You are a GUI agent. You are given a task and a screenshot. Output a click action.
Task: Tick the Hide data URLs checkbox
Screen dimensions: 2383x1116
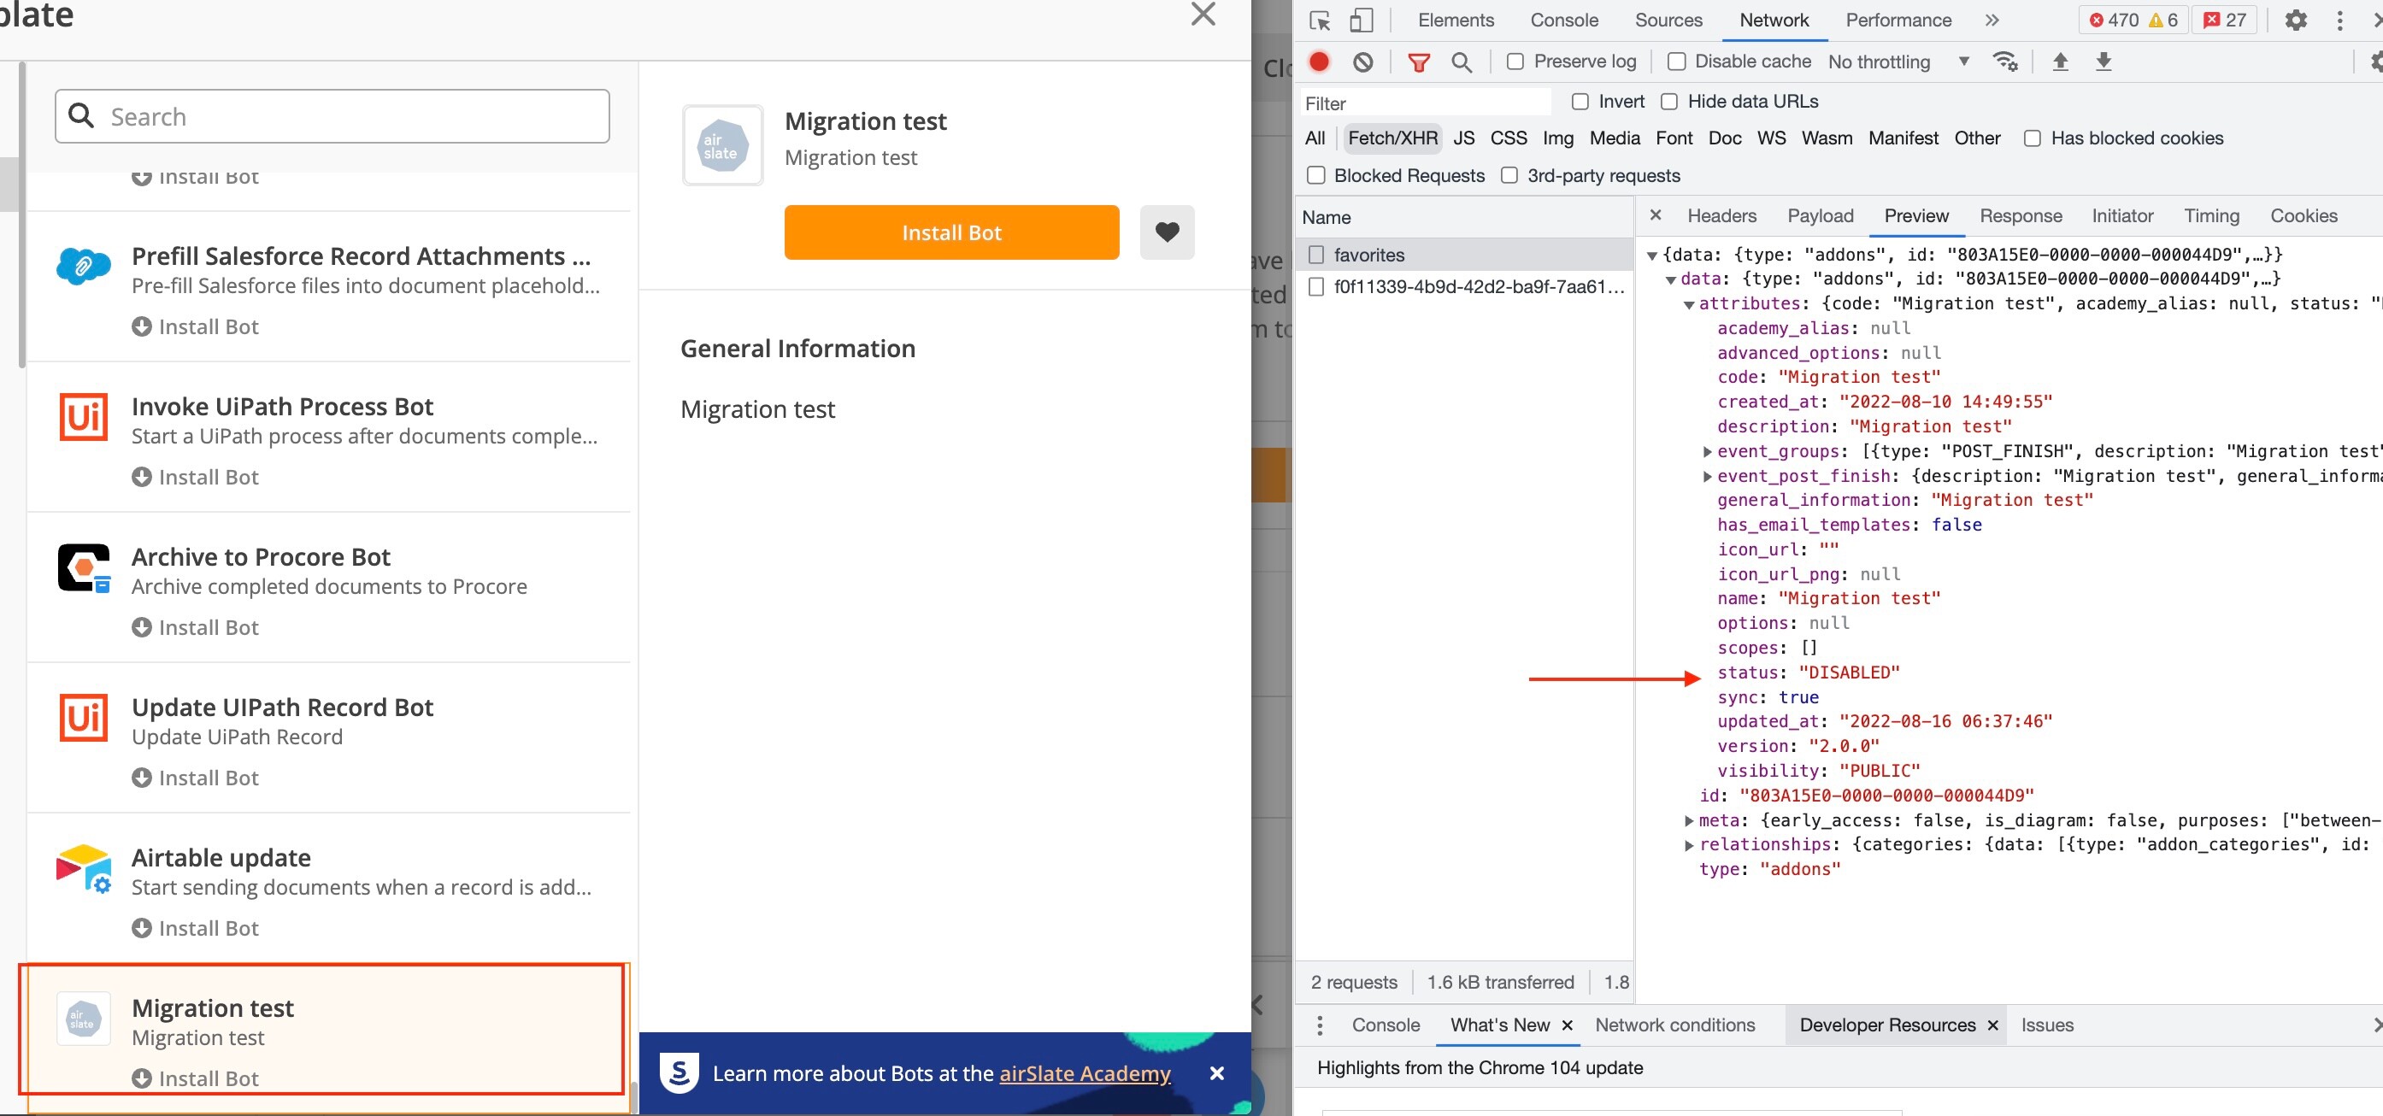click(x=1668, y=102)
